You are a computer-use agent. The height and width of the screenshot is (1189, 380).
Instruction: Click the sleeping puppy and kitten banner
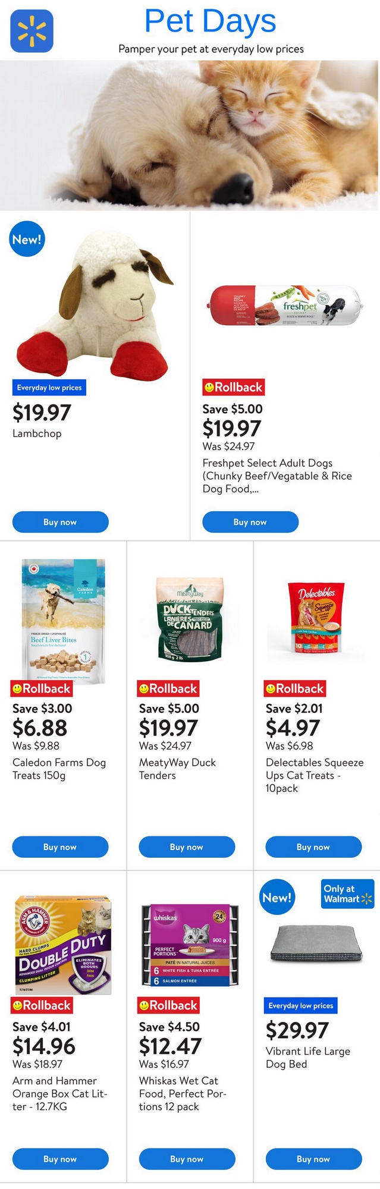point(190,135)
